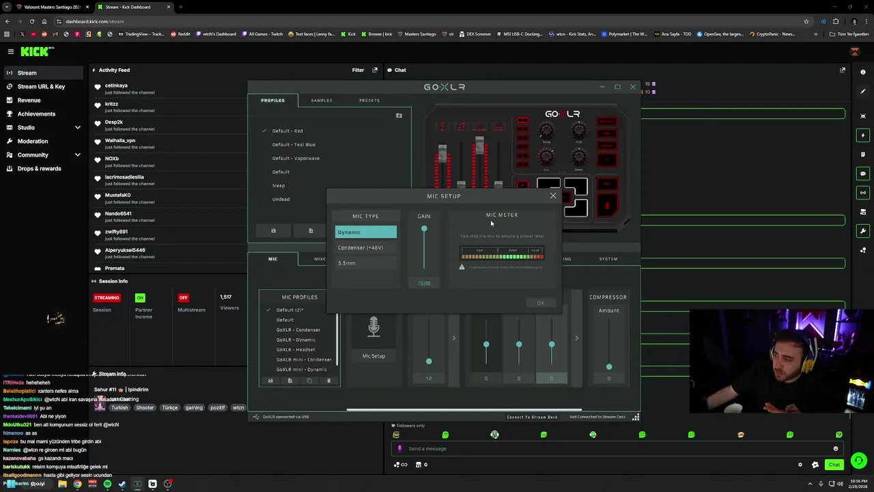Switch to the Presets tab in GoXLR
874x492 pixels.
click(x=369, y=100)
